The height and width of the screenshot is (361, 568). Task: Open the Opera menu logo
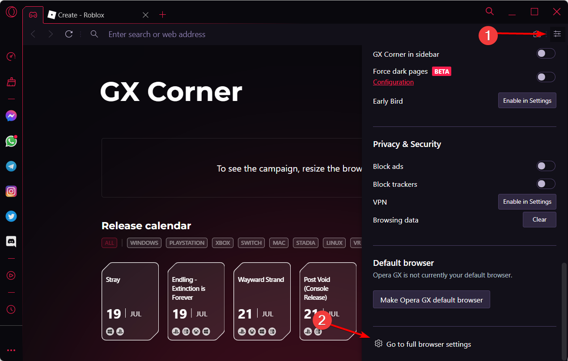11,12
